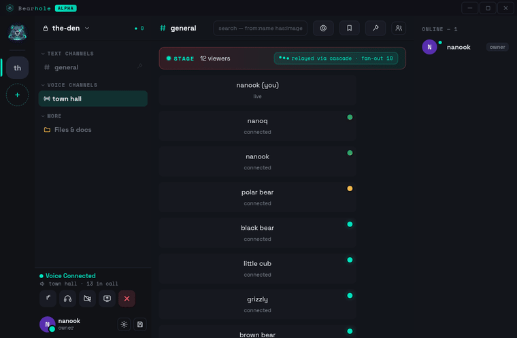The width and height of the screenshot is (517, 338).
Task: Click the search messages field
Action: point(261,28)
